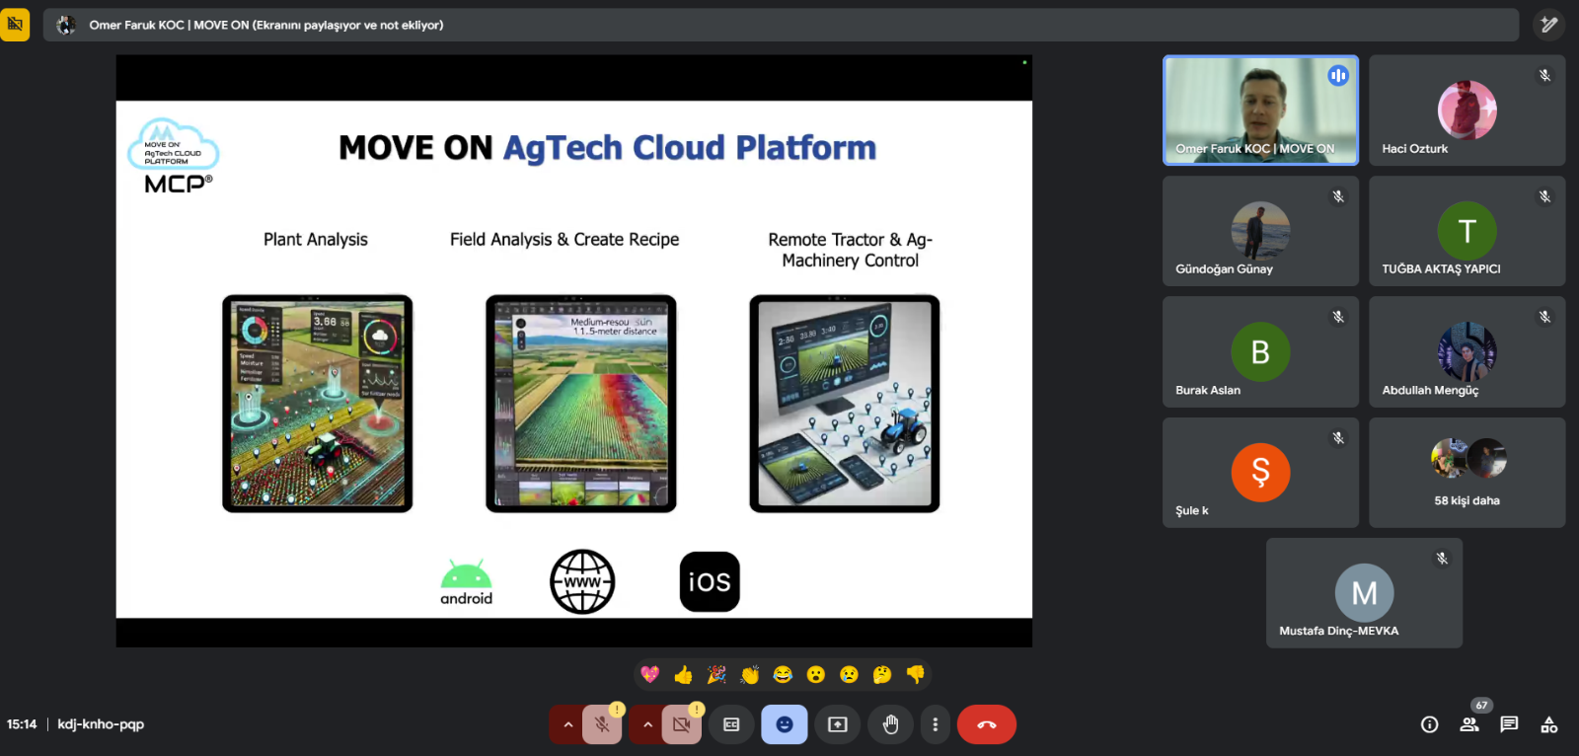Expand audio settings arrow beside microphone

click(567, 724)
